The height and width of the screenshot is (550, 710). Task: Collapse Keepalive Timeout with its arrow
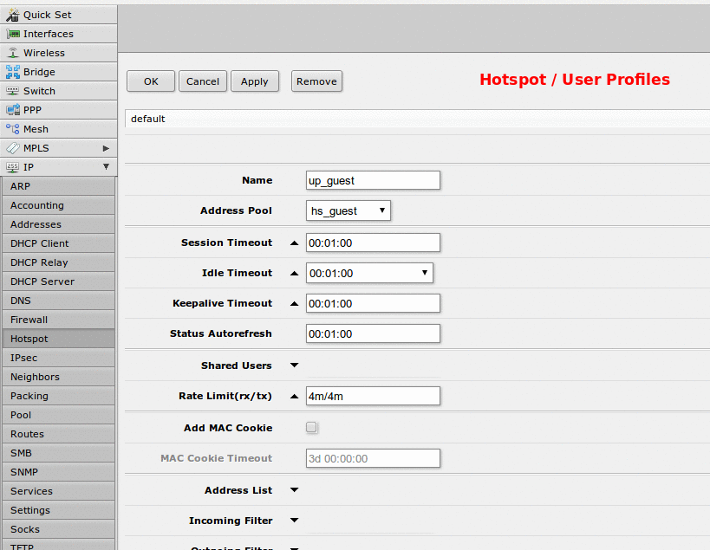pyautogui.click(x=295, y=303)
